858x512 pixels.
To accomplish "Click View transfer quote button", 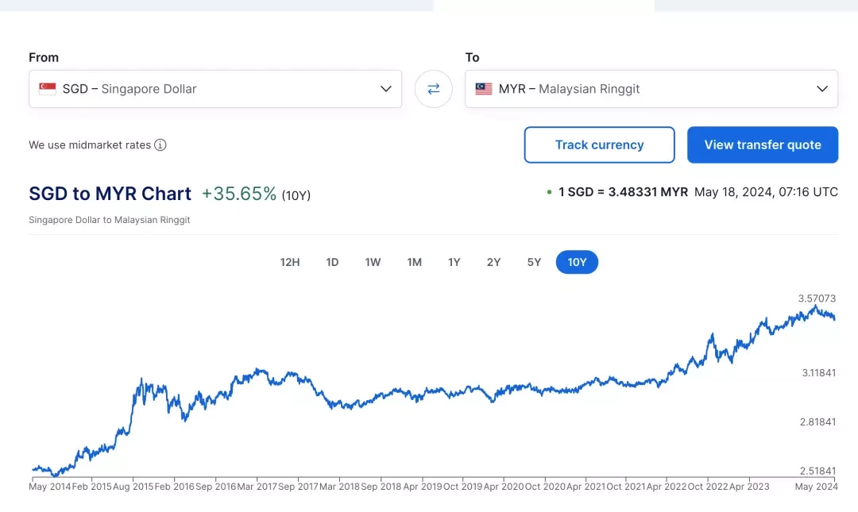I will pos(762,145).
